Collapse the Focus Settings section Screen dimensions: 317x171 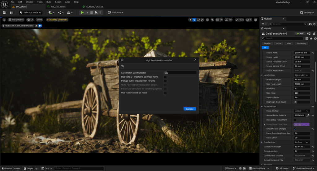pyautogui.click(x=262, y=106)
